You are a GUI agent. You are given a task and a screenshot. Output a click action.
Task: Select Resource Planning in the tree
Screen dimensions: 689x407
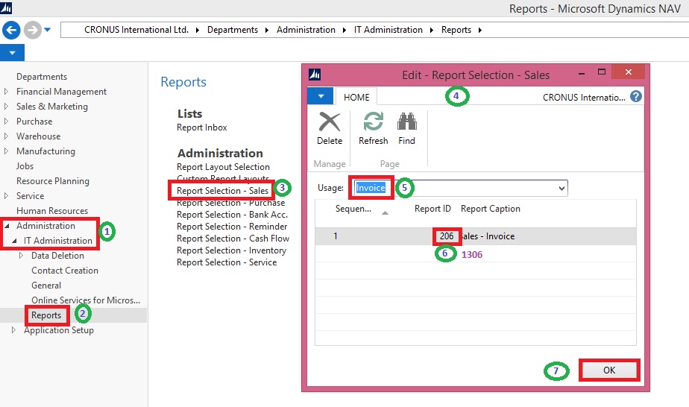[53, 181]
